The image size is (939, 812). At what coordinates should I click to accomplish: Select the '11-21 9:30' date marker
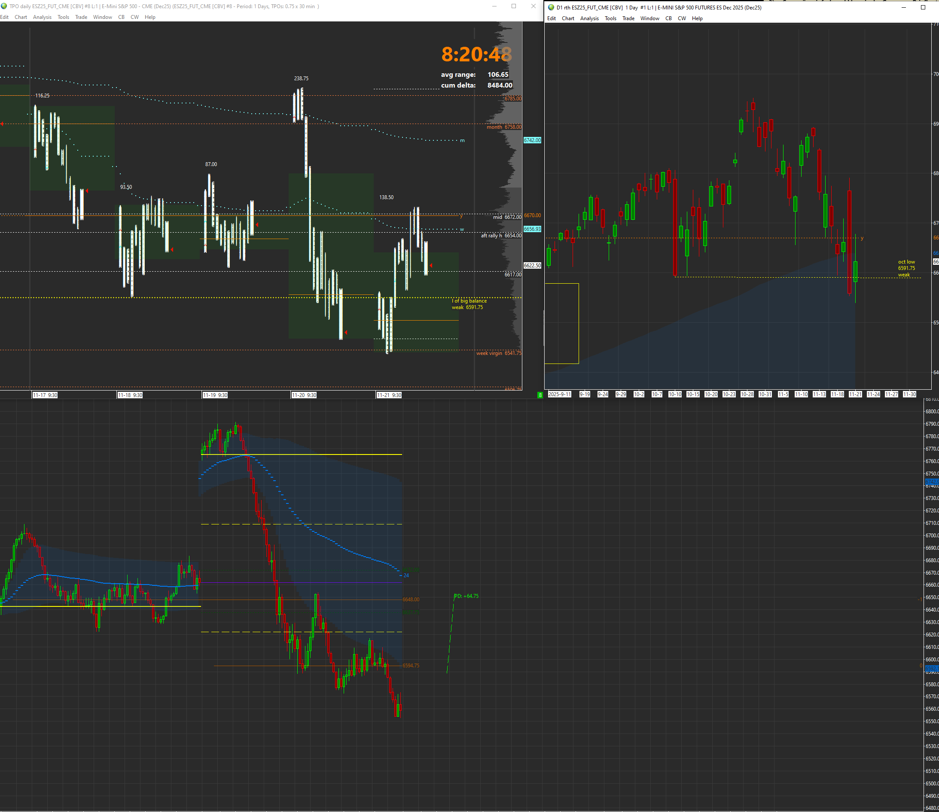(x=389, y=395)
